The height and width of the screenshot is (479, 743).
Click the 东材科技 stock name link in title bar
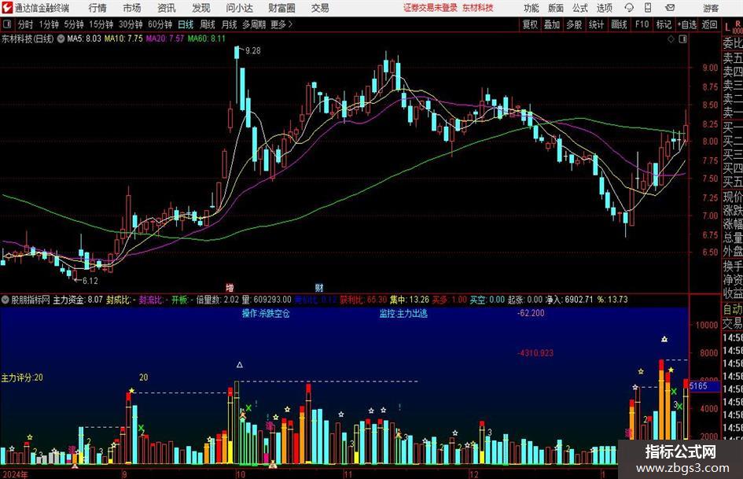[478, 8]
